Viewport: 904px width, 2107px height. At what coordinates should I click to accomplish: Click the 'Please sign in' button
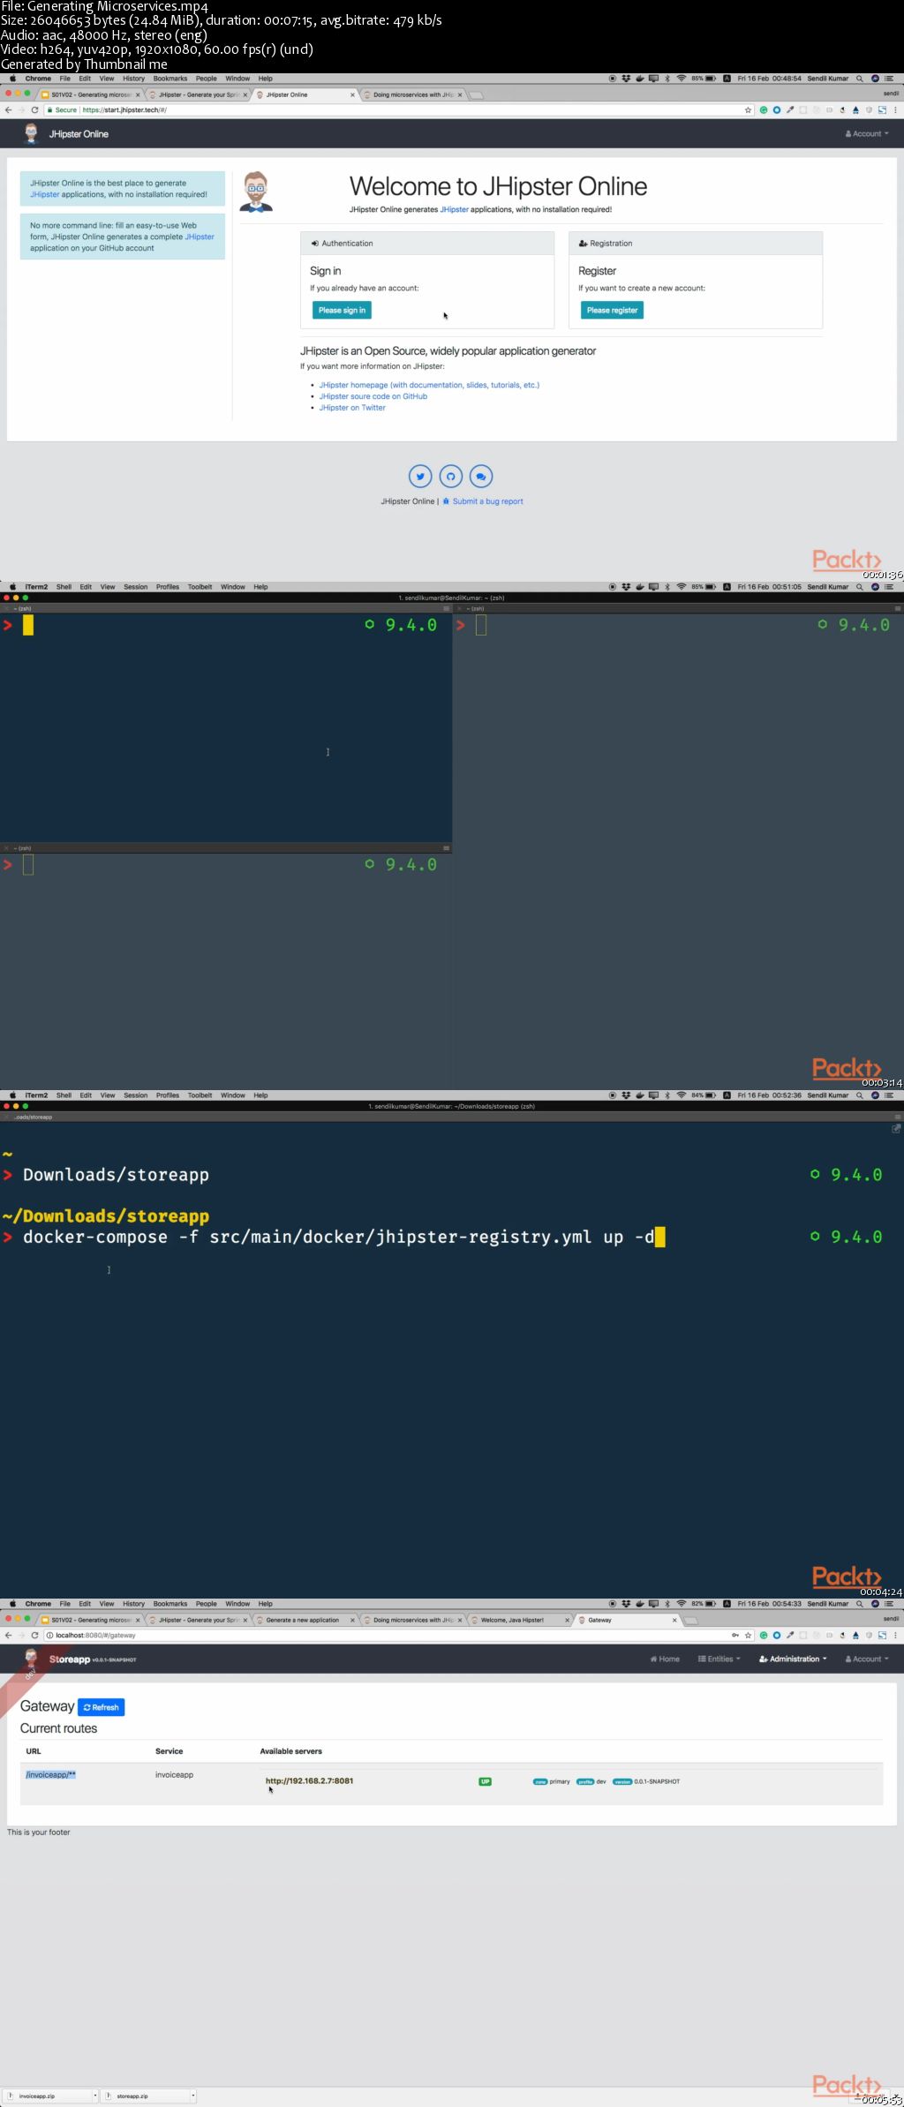(342, 310)
